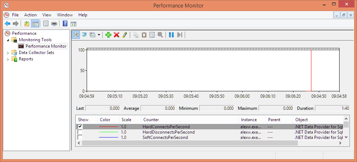Select the HardConnectsPerSecond counter row
Image resolution: width=357 pixels, height=162 pixels.
(x=209, y=126)
